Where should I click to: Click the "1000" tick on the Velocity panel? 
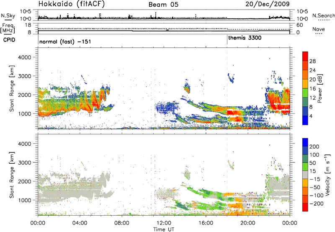click(x=25, y=200)
